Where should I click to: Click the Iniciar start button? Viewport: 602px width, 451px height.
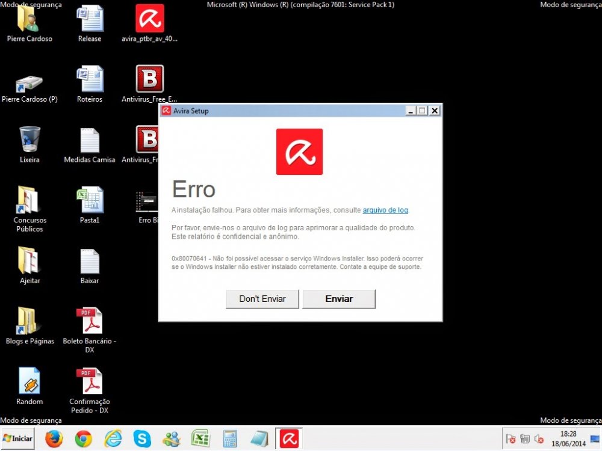(17, 438)
